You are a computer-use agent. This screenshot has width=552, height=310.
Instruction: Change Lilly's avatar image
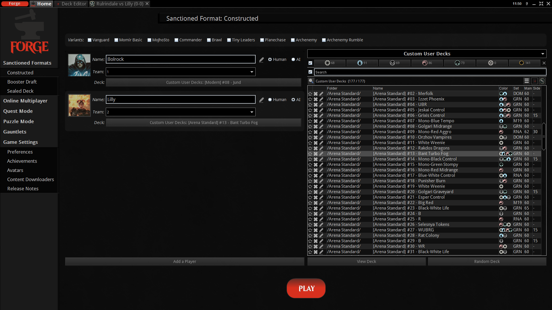pos(79,105)
